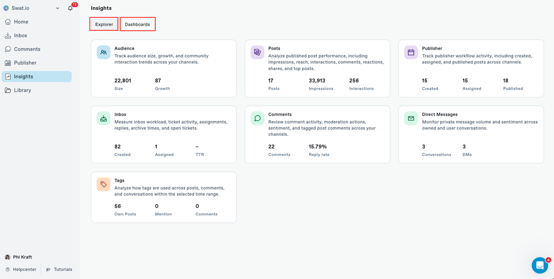Open the notifications bell icon
The width and height of the screenshot is (554, 279).
point(70,8)
